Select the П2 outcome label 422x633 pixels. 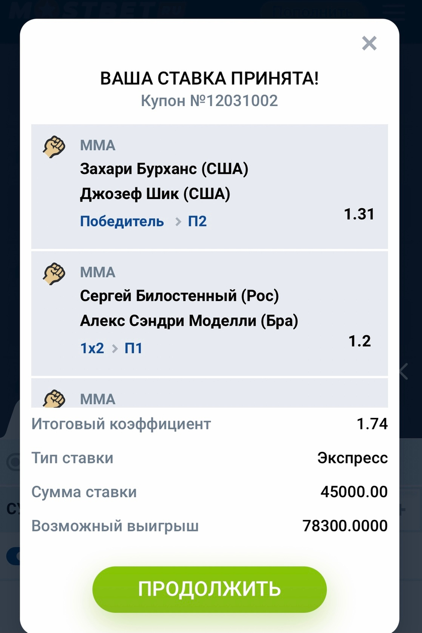197,221
